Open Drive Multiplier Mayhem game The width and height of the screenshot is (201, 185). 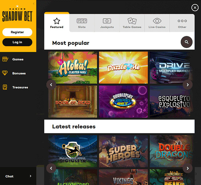[x=171, y=68]
